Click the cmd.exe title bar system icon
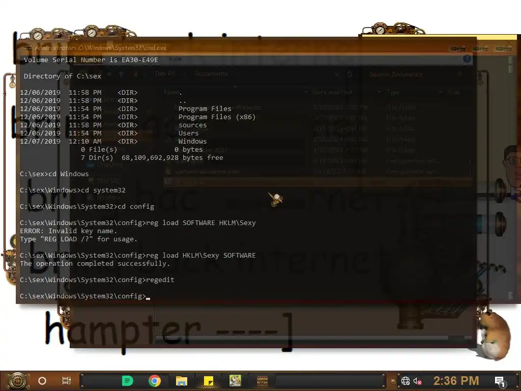This screenshot has height=391, width=521. pos(28,48)
